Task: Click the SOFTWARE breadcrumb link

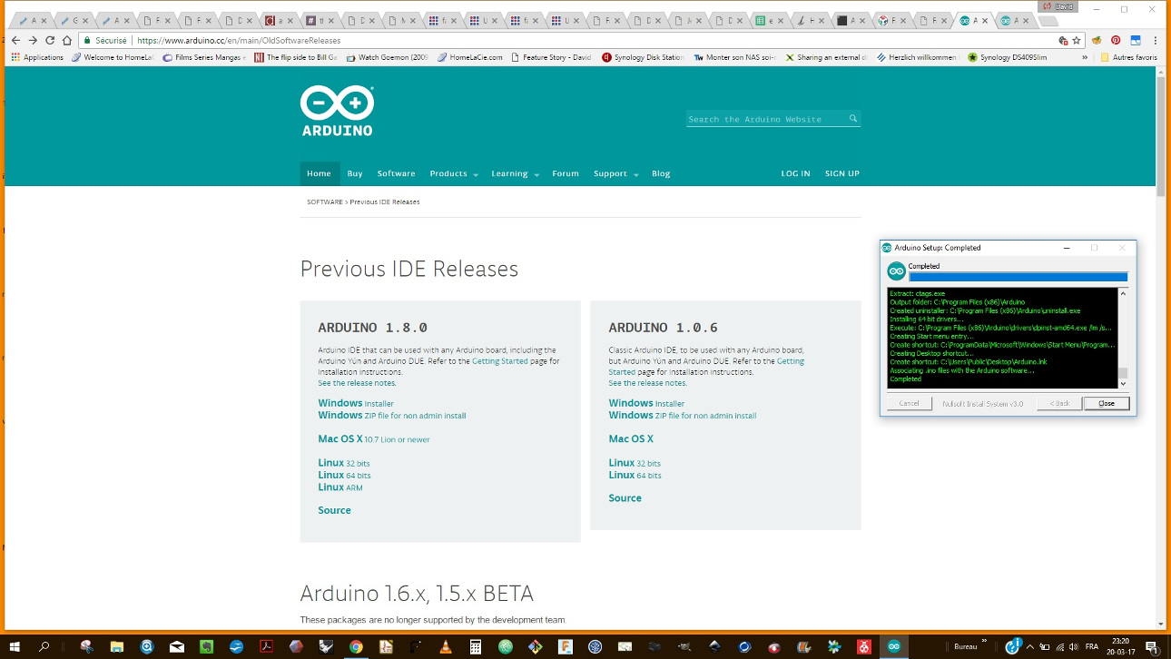Action: point(325,202)
